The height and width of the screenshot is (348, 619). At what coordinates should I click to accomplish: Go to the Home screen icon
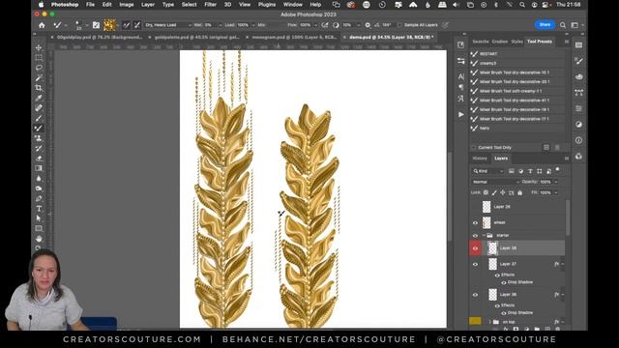click(x=42, y=25)
